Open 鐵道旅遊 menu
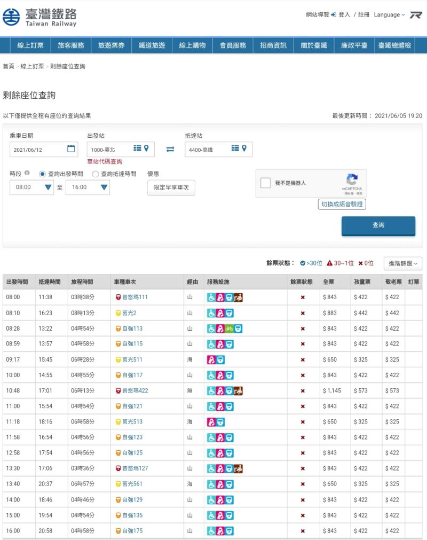The image size is (427, 540). pos(152,45)
